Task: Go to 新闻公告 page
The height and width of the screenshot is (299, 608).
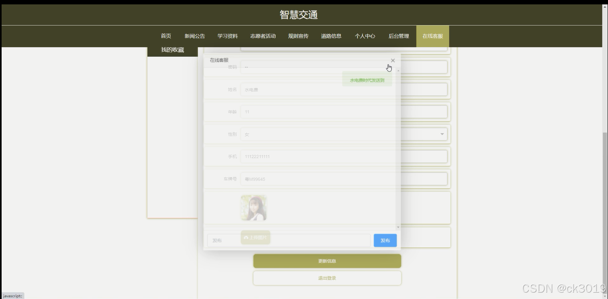Action: 194,36
